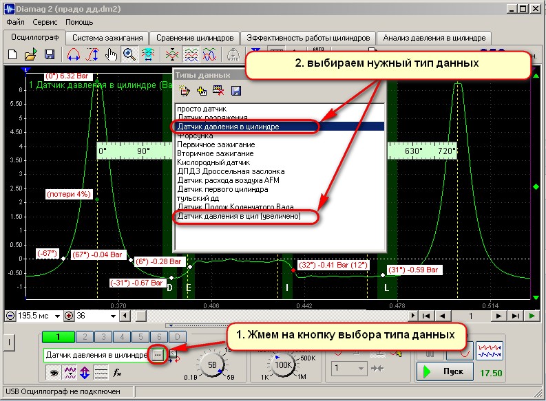Open the 36 value dropdown
The height and width of the screenshot is (401, 546).
113,316
